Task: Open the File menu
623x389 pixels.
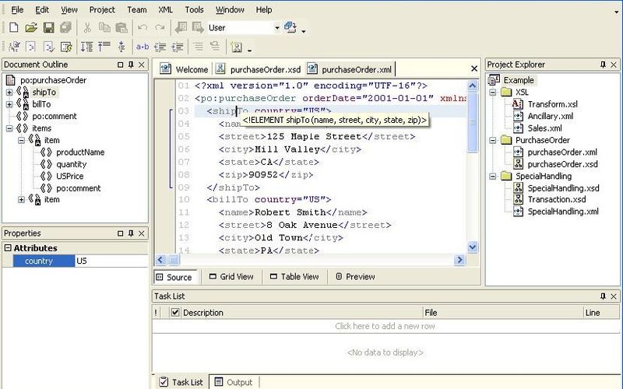Action: (17, 9)
